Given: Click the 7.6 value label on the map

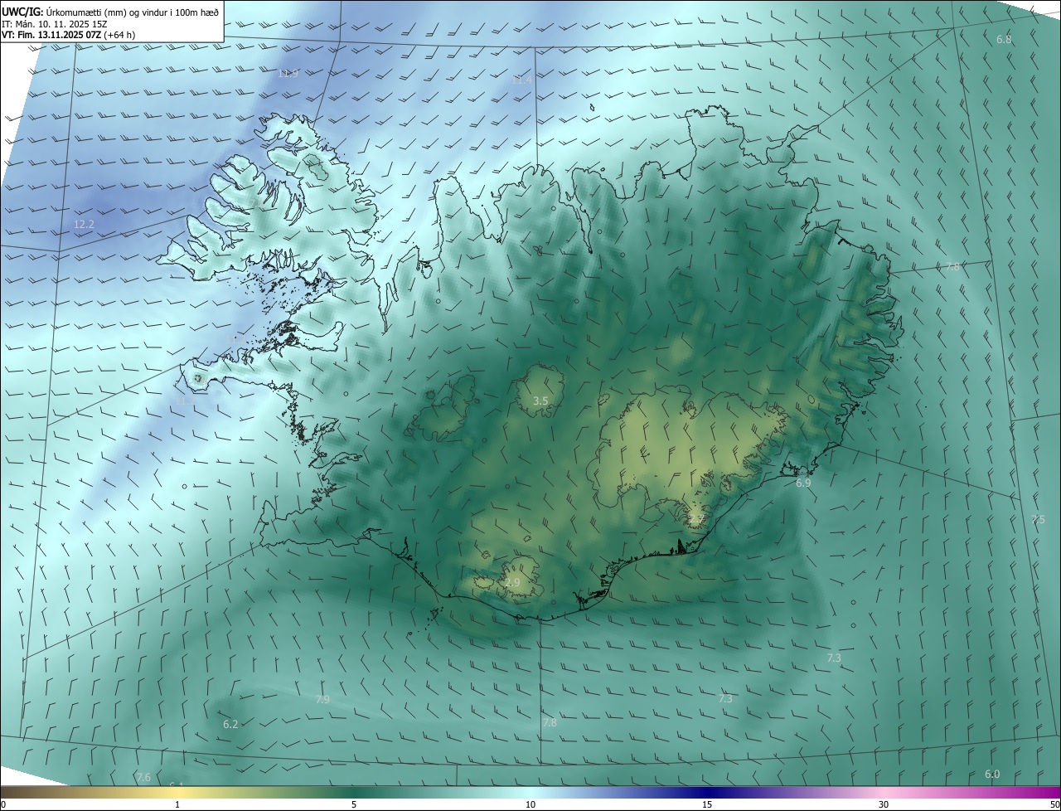Looking at the screenshot, I should click(143, 777).
